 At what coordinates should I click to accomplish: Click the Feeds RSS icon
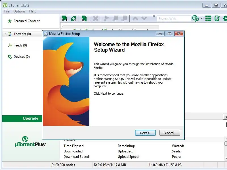pyautogui.click(x=10, y=45)
